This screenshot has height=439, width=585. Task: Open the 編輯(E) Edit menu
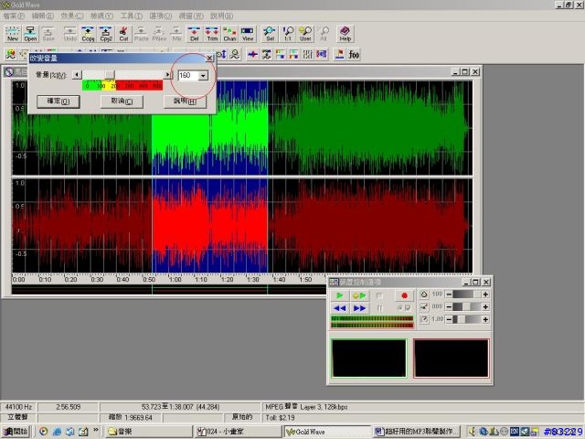(x=43, y=16)
